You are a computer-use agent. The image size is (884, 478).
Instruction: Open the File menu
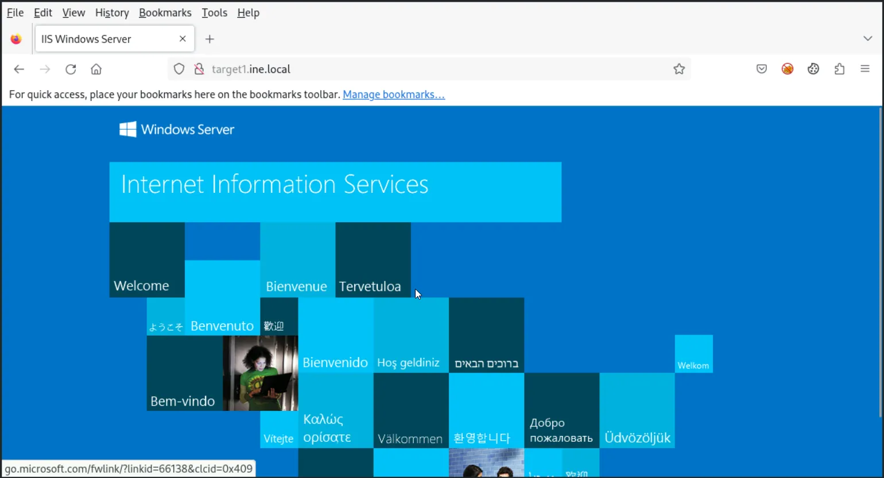coord(15,13)
